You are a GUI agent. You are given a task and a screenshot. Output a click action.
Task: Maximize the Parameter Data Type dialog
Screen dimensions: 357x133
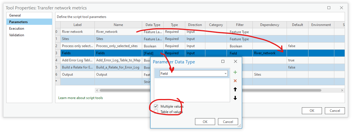pyautogui.click(x=223, y=62)
